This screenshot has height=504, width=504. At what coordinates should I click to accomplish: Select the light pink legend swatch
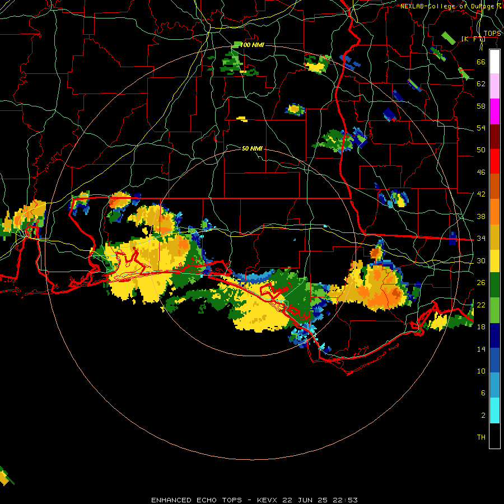pos(494,86)
